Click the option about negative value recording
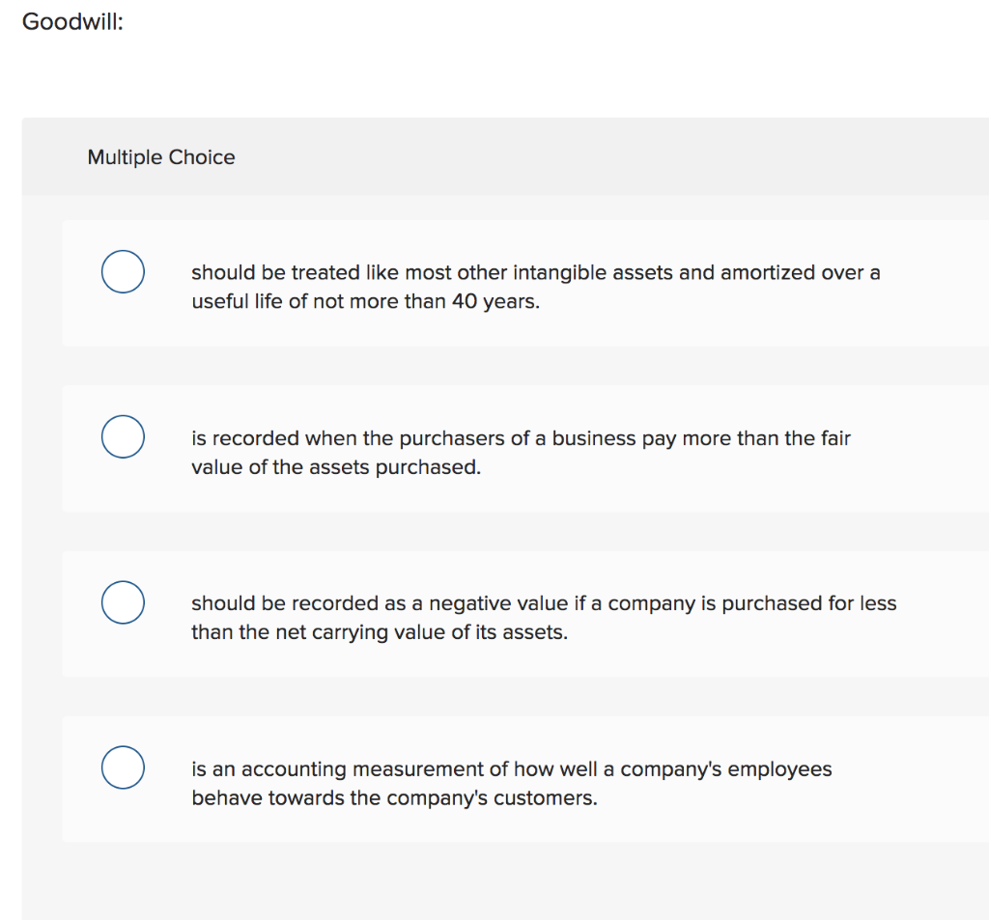The width and height of the screenshot is (989, 920). coord(544,617)
